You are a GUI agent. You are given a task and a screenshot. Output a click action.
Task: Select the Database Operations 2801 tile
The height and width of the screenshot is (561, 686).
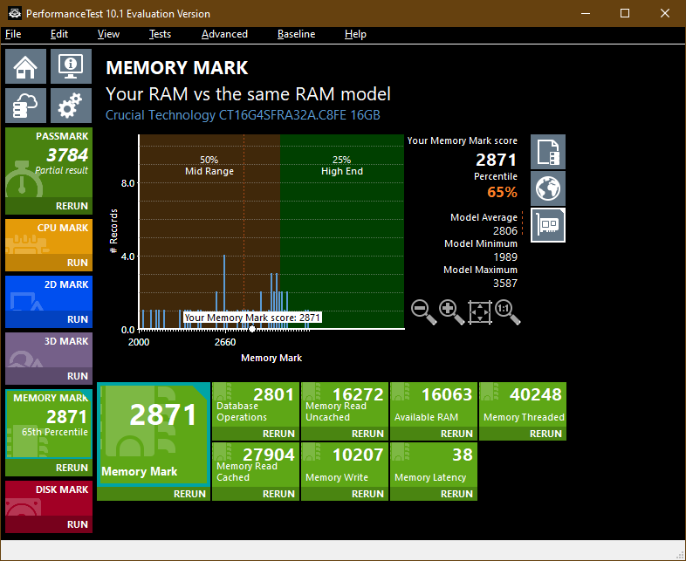point(256,405)
